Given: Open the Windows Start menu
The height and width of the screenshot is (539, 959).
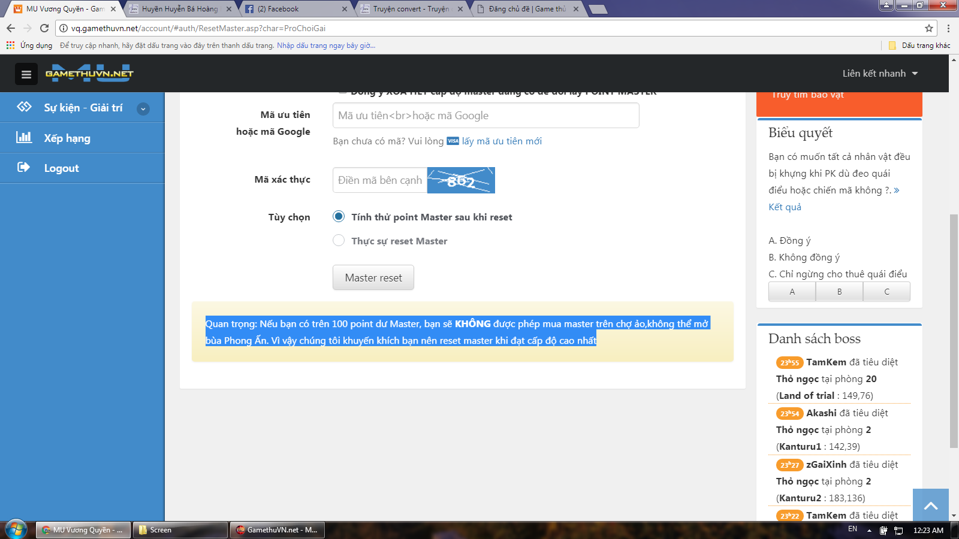Looking at the screenshot, I should tap(16, 529).
